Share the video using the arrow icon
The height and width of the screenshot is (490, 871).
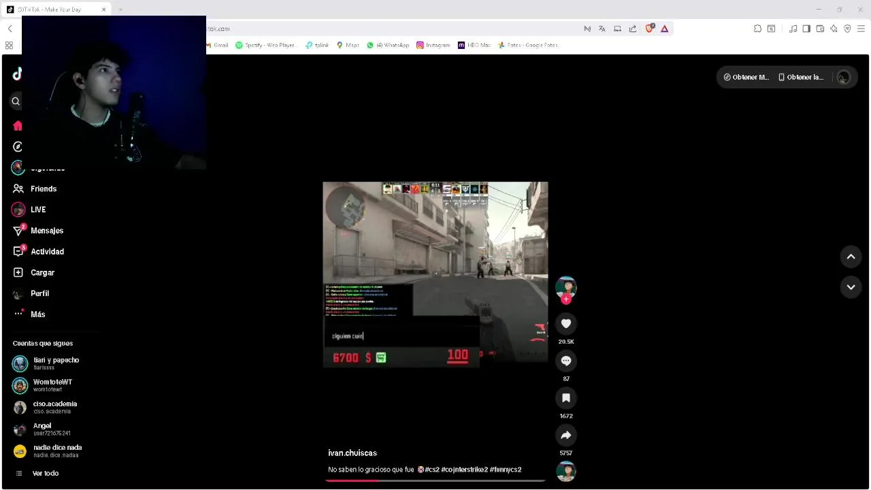click(x=566, y=435)
